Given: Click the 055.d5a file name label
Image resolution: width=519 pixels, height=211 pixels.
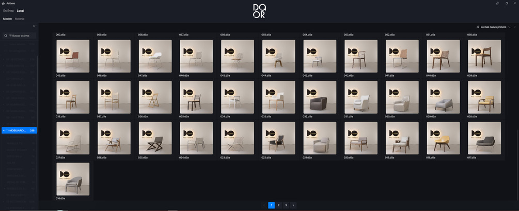Looking at the screenshot, I should pos(266,34).
